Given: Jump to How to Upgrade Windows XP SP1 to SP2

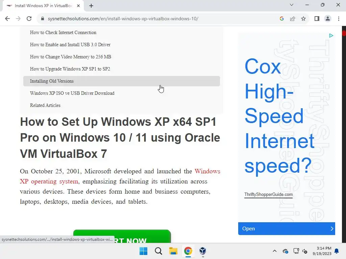Looking at the screenshot, I should tap(70, 69).
